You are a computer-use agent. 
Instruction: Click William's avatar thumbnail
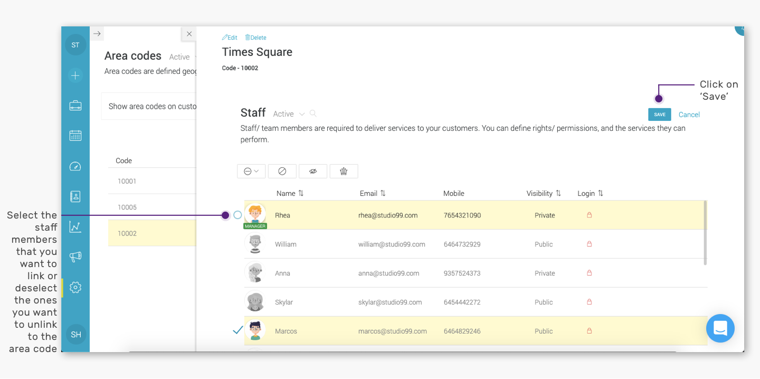tap(255, 243)
